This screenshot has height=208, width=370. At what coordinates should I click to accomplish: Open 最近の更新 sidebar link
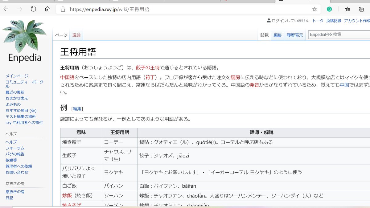pos(15,92)
